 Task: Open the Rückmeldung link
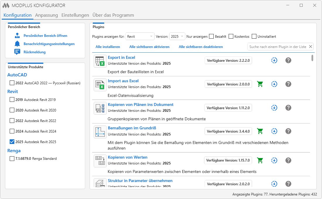(x=35, y=52)
